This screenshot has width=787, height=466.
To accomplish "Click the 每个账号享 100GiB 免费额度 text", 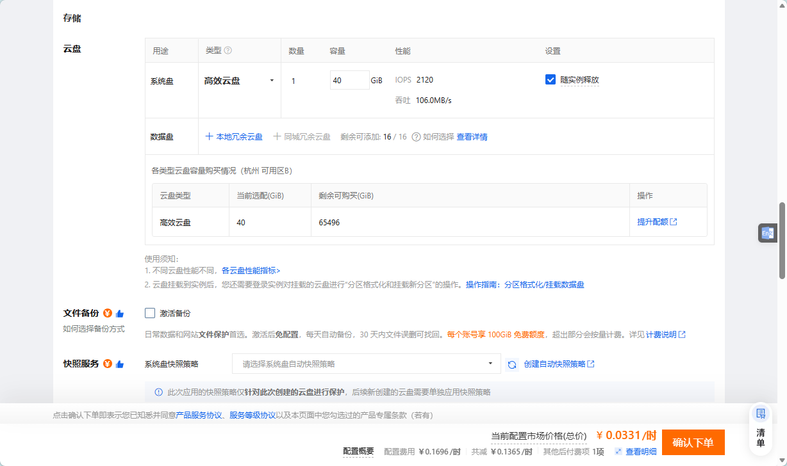I will 495,335.
